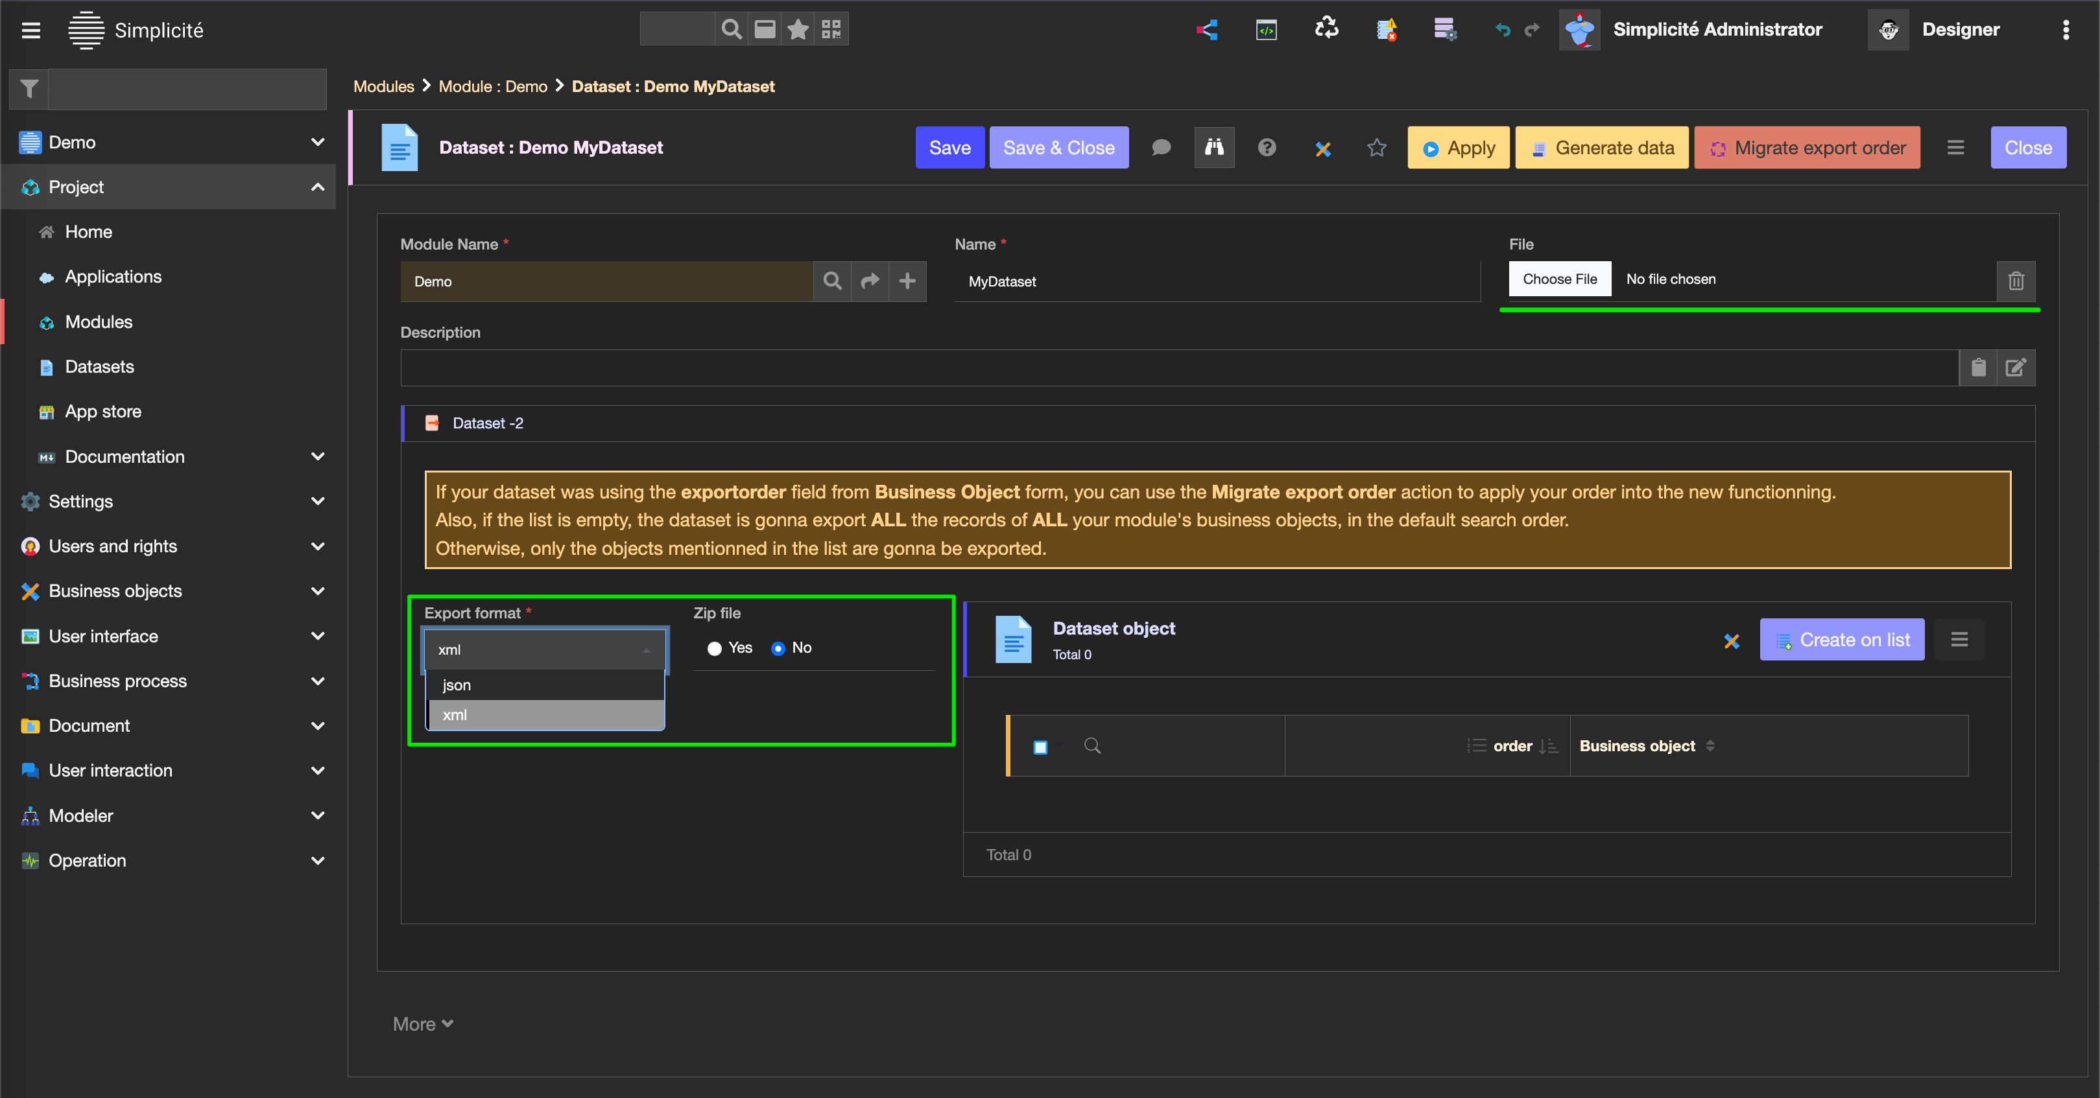Expand the More section at bottom
Screen dimensions: 2100x1098
422,1024
